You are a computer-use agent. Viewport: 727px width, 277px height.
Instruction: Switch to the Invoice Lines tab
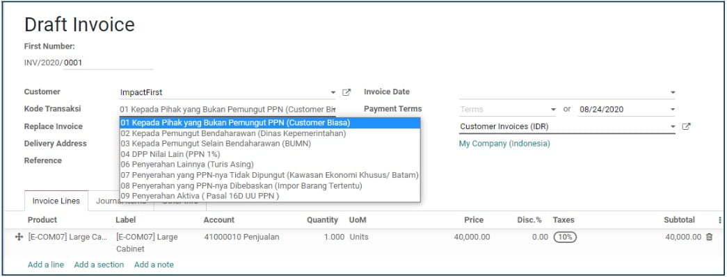(x=56, y=201)
